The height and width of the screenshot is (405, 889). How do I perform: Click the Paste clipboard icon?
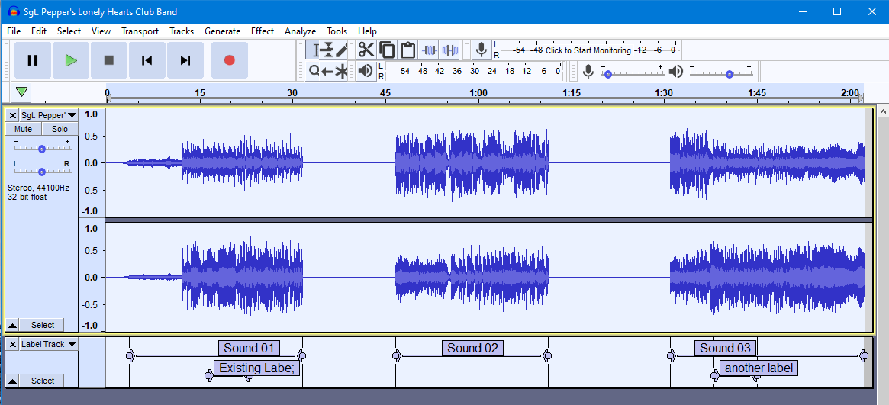point(407,50)
